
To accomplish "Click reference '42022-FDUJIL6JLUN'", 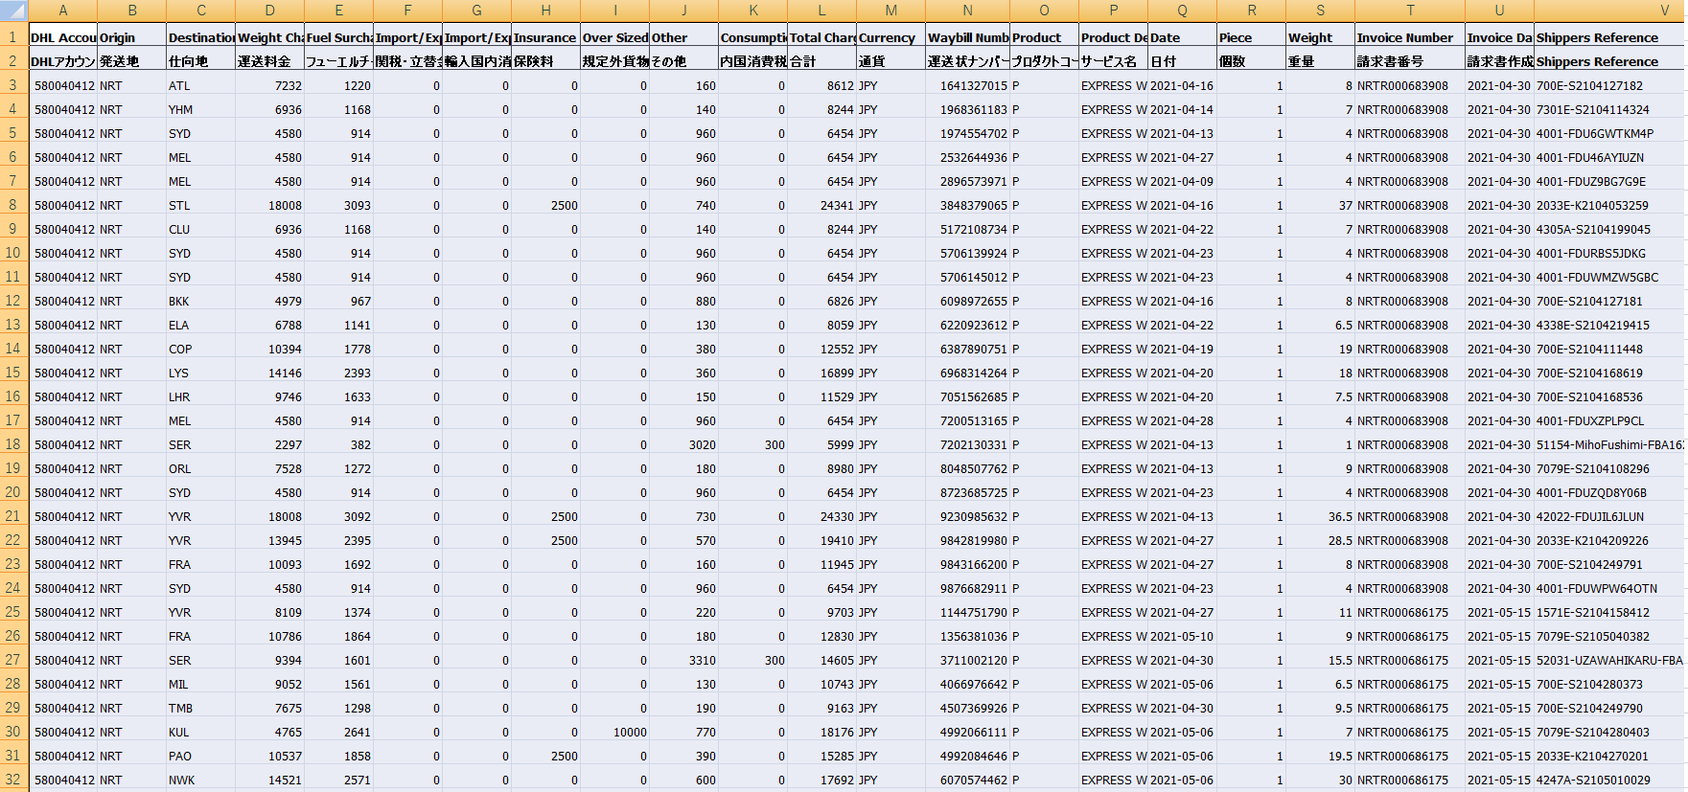I will [1610, 516].
